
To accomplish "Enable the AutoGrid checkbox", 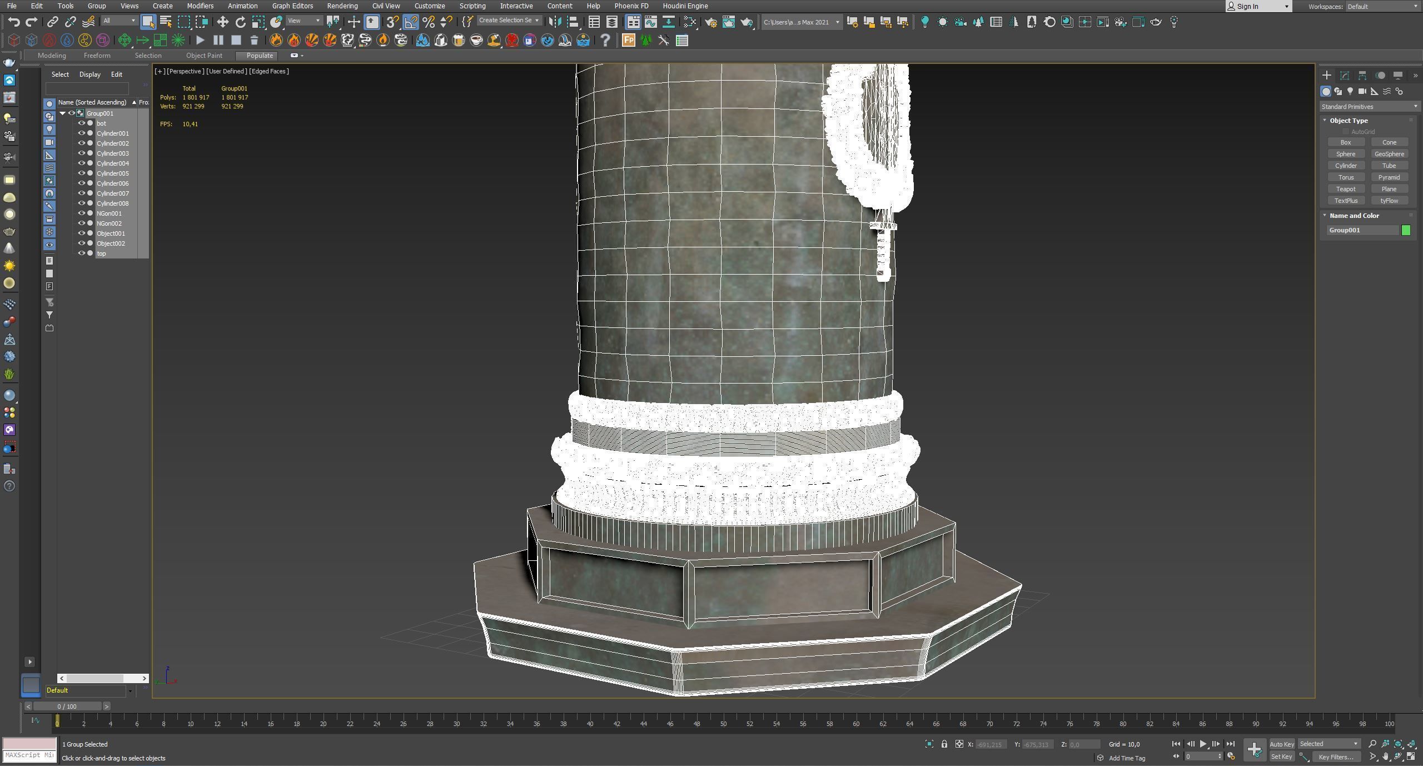I will [1345, 132].
